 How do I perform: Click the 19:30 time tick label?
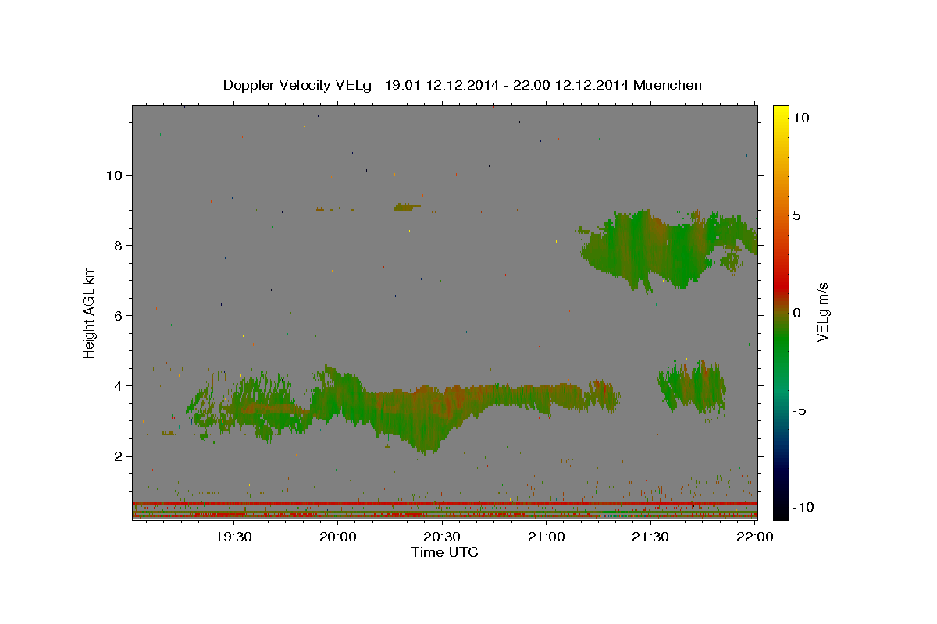coord(233,537)
